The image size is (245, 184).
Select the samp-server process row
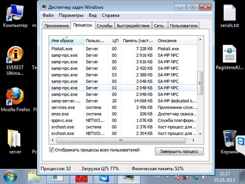point(123,101)
